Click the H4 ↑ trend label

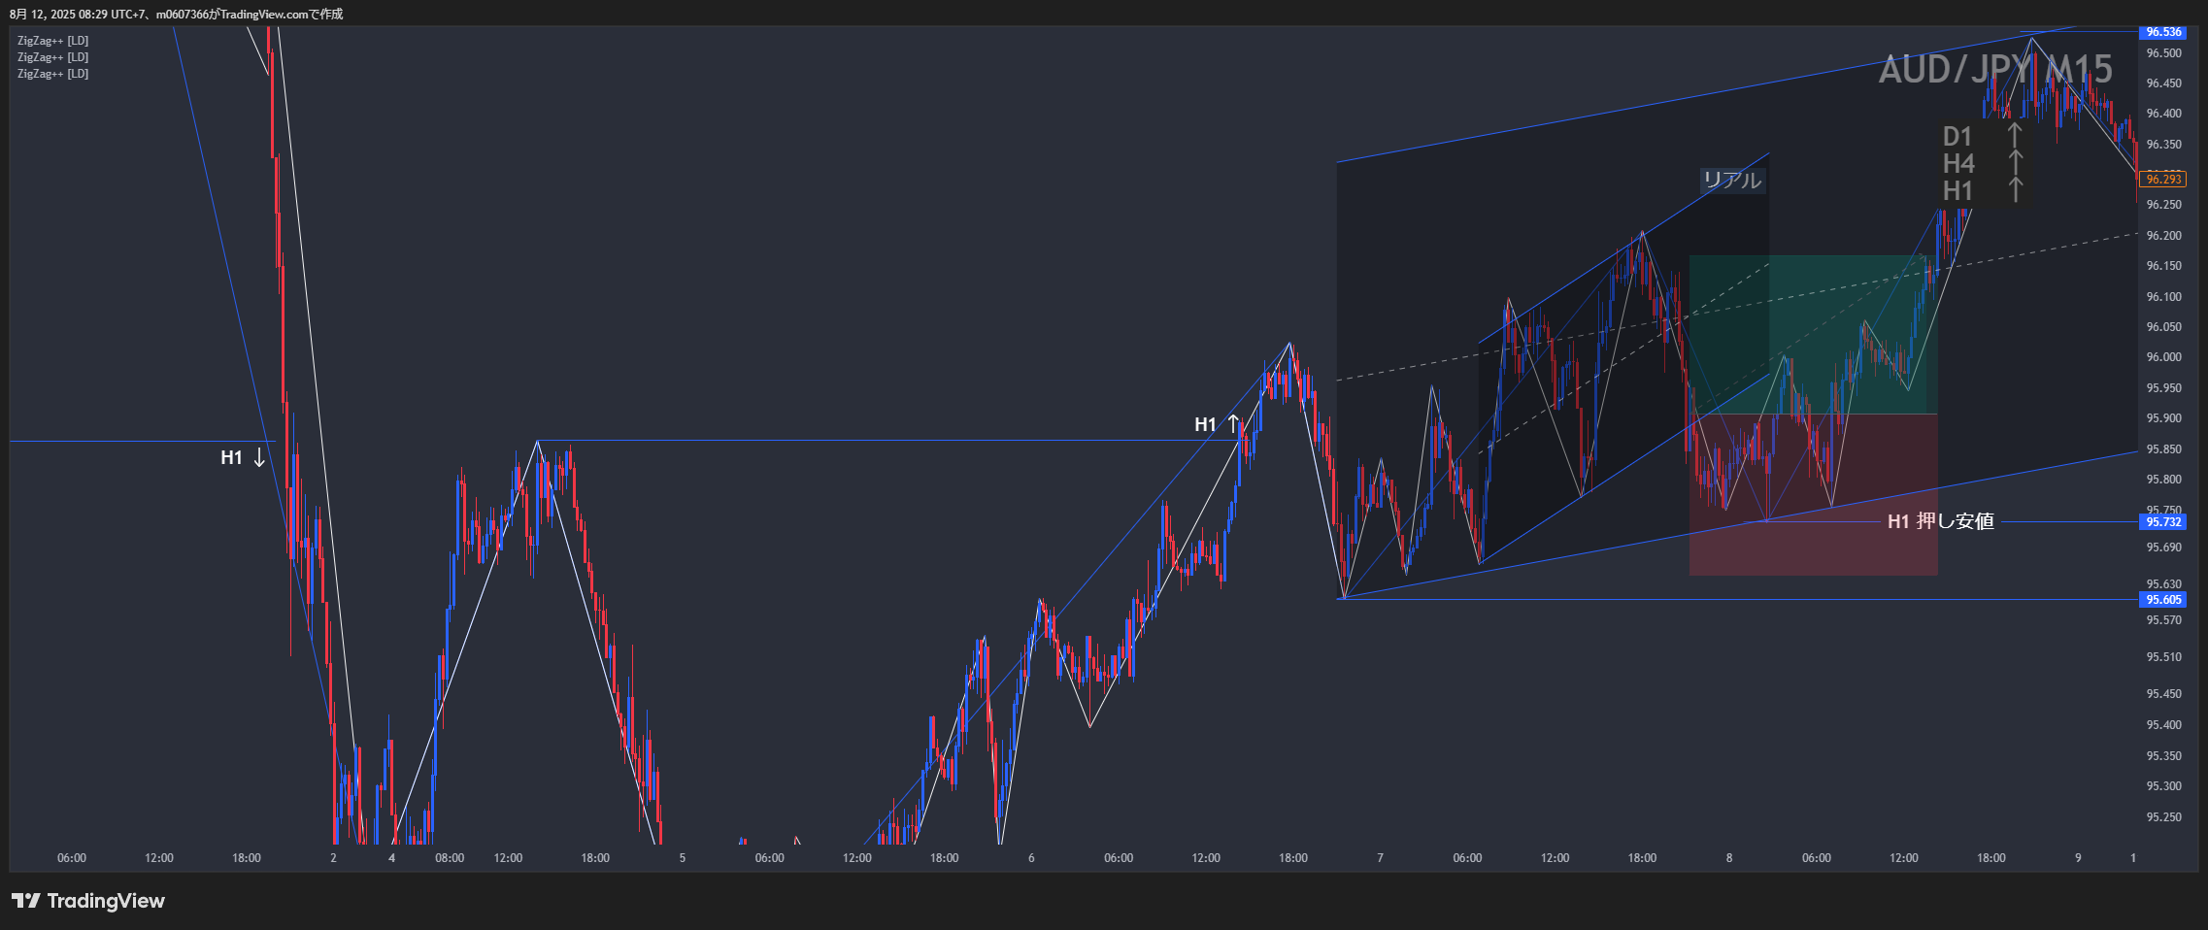pyautogui.click(x=1983, y=163)
